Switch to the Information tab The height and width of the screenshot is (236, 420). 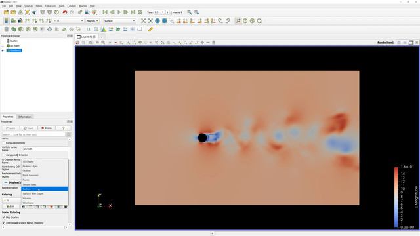[x=25, y=117]
